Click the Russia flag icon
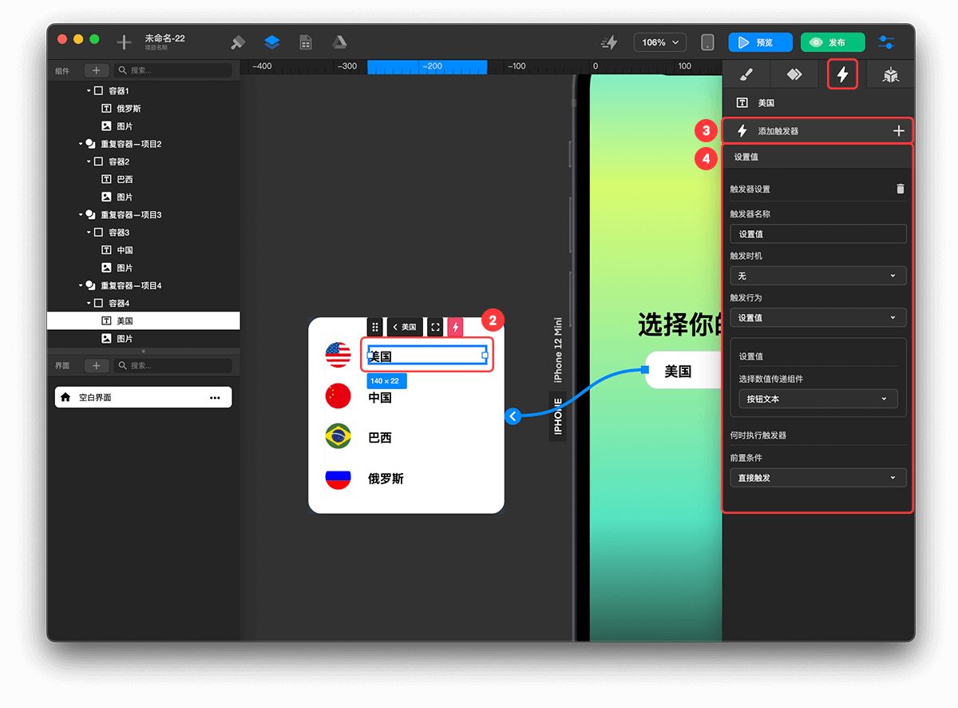 point(338,478)
